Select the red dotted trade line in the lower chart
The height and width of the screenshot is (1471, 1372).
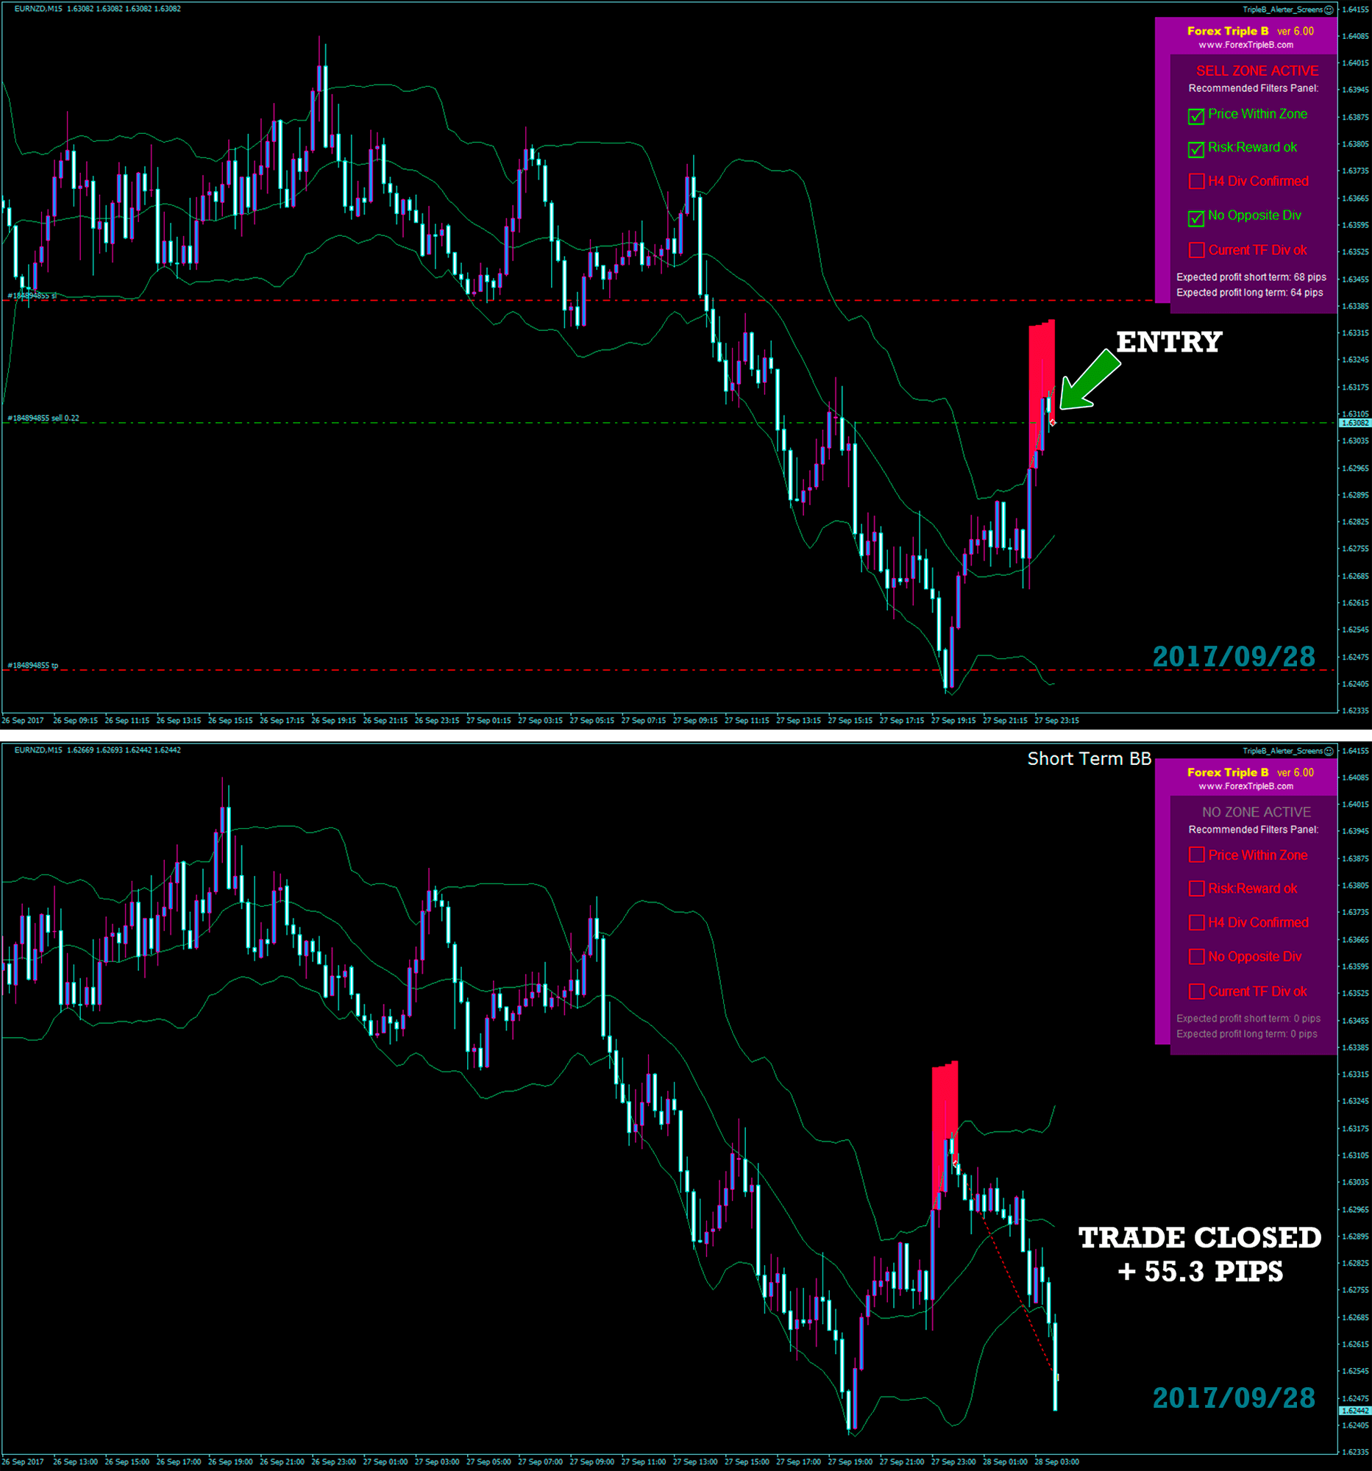[1017, 1294]
